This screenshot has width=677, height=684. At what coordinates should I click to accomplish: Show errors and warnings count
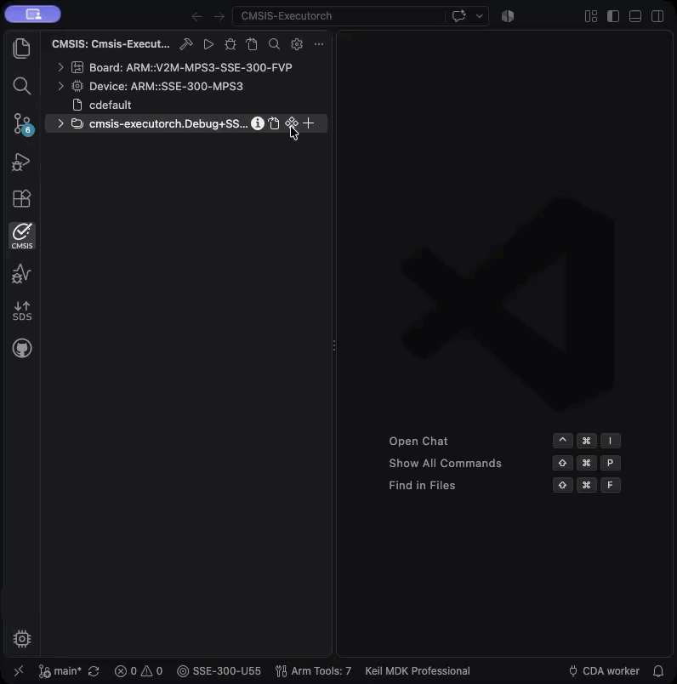click(139, 671)
